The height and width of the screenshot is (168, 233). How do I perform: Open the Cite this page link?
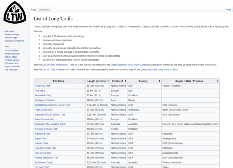point(11,69)
